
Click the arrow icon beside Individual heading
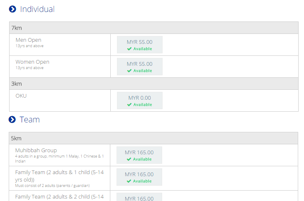(12, 9)
